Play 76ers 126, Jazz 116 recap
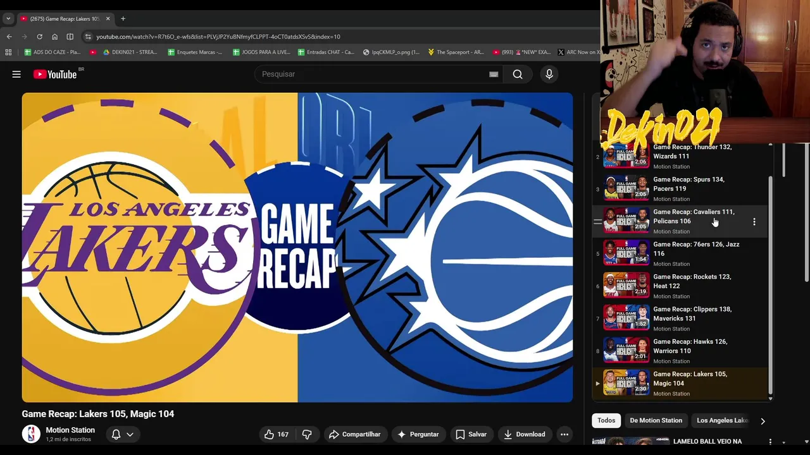Viewport: 810px width, 455px height. coord(680,254)
